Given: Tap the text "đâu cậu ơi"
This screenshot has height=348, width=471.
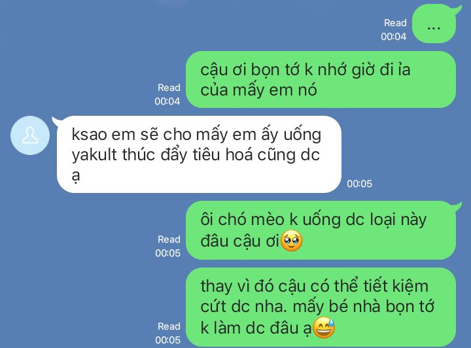Looking at the screenshot, I should coord(240,241).
